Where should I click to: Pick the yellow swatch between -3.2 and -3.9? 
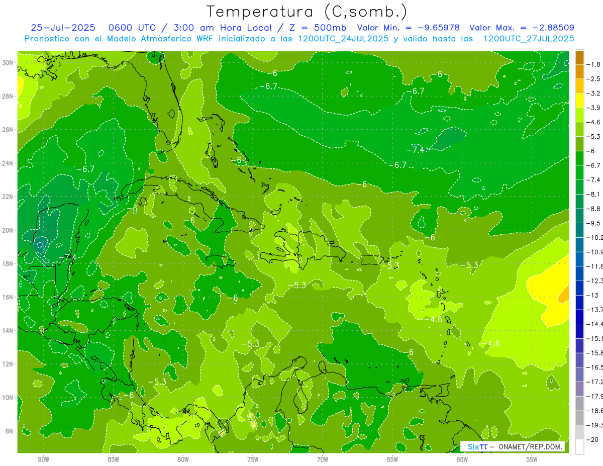click(x=579, y=101)
